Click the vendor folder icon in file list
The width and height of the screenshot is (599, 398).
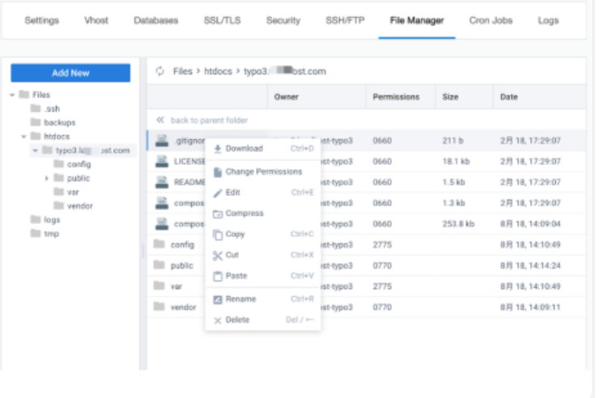[159, 307]
